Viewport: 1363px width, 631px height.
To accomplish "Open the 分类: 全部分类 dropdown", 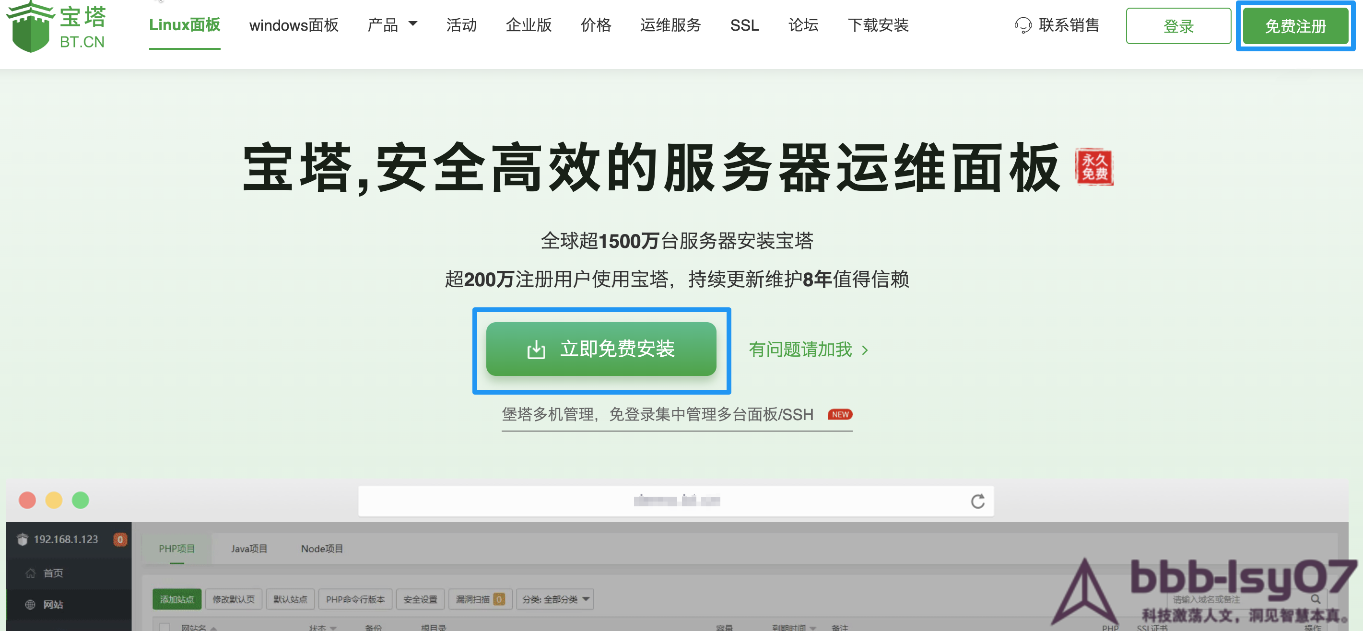I will click(554, 599).
